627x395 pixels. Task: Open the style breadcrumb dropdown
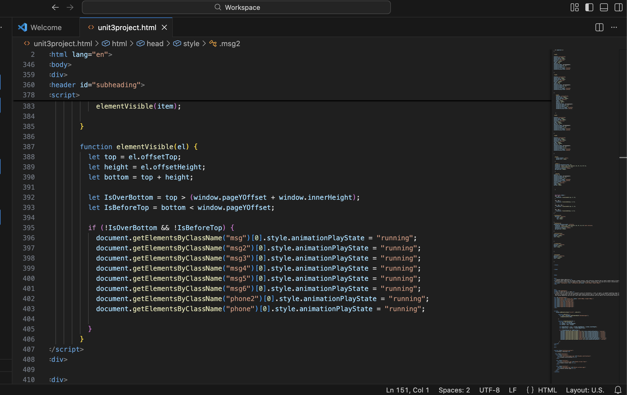coord(191,44)
